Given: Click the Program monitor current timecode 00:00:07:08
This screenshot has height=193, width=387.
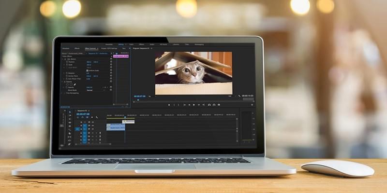Looking at the screenshot, I should coord(139,96).
